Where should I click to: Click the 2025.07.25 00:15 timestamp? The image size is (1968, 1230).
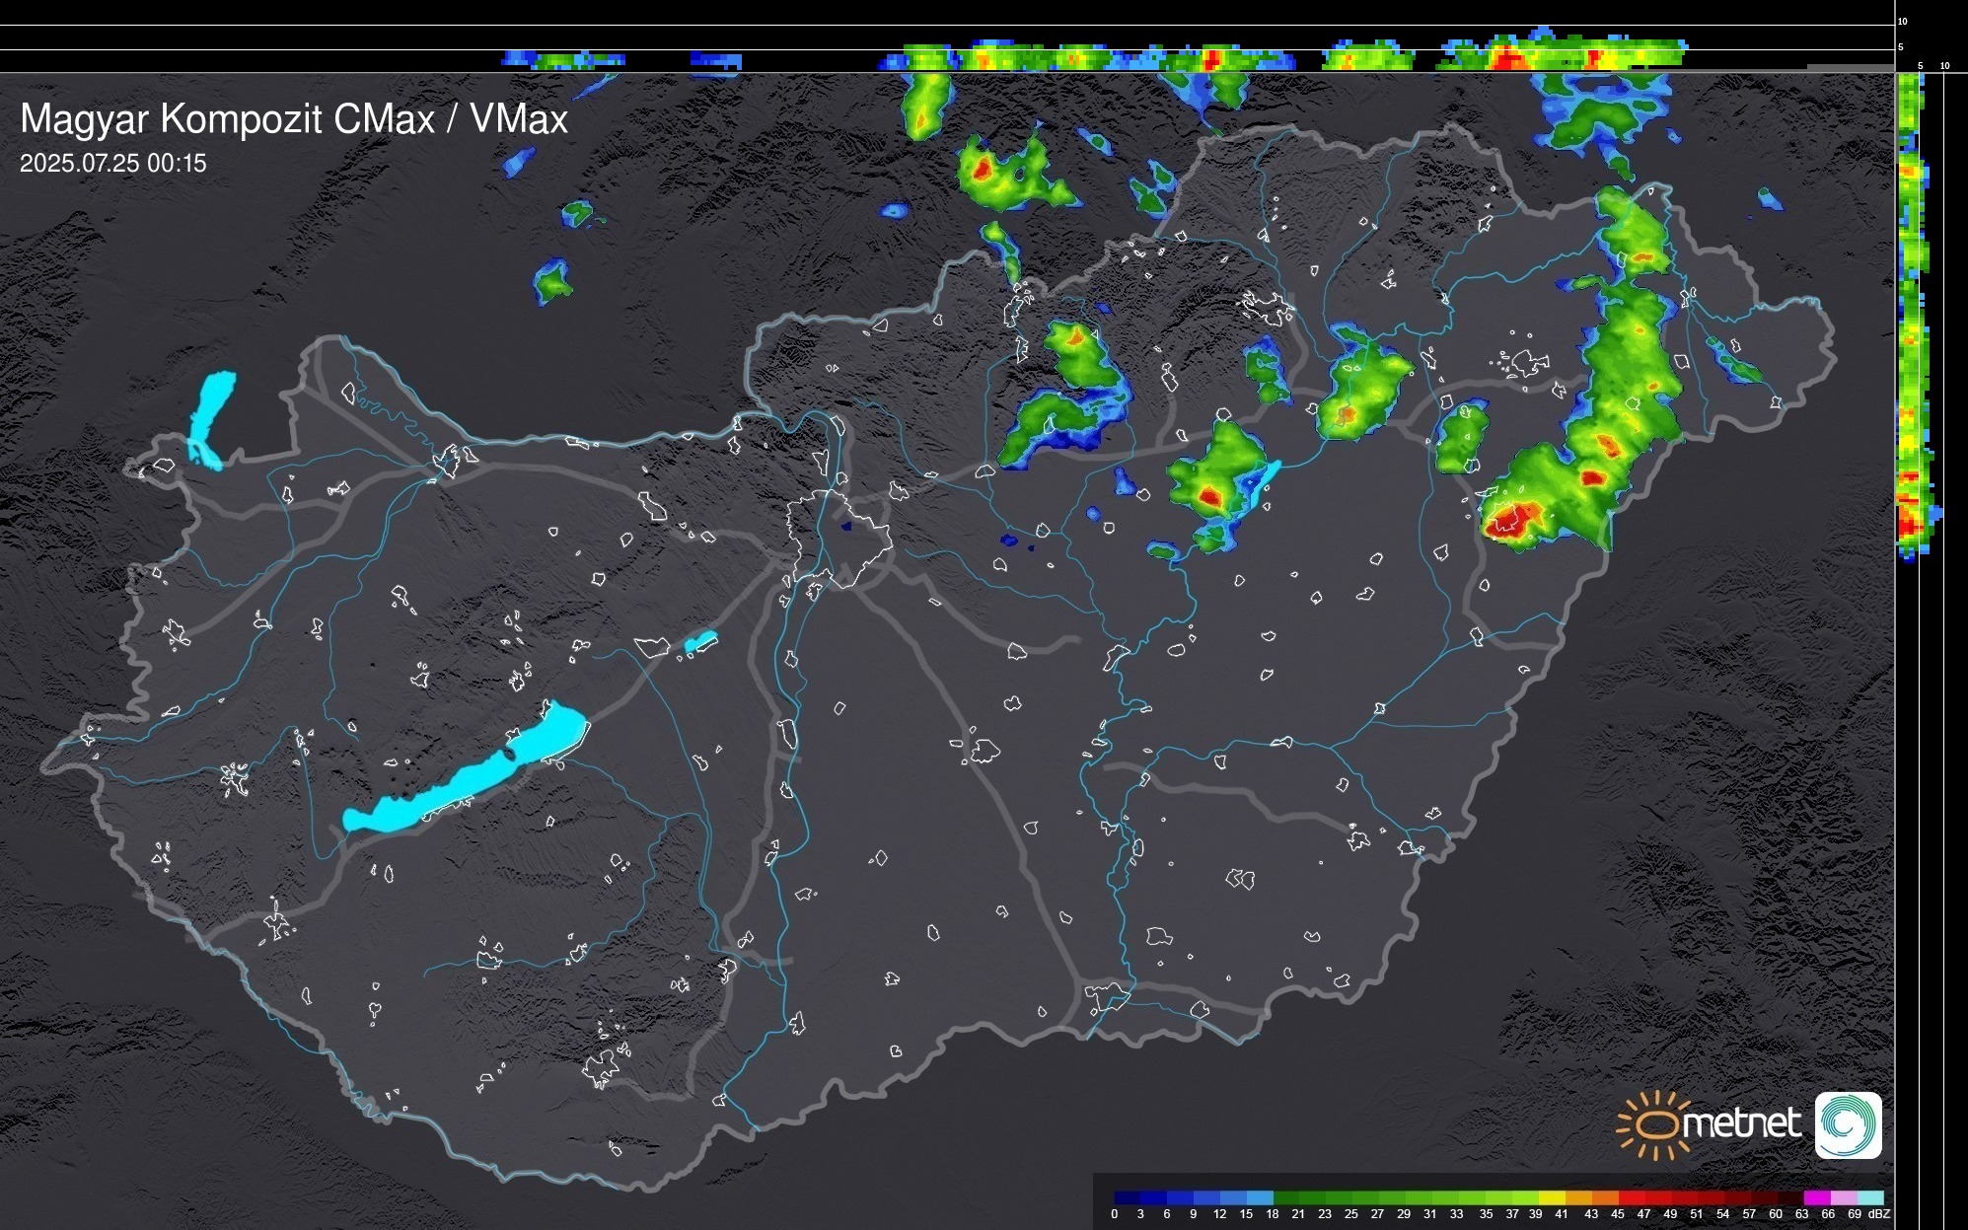pos(113,164)
